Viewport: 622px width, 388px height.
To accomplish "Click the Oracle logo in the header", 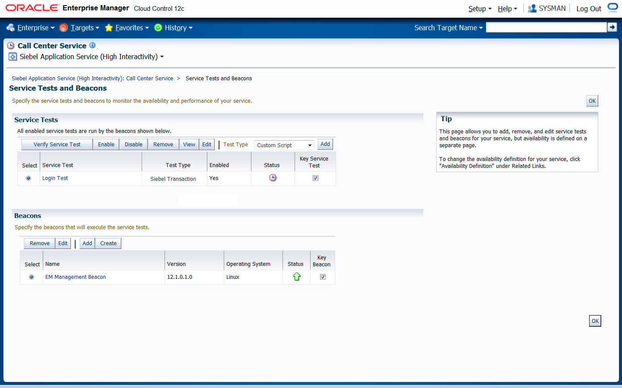I will coord(32,8).
